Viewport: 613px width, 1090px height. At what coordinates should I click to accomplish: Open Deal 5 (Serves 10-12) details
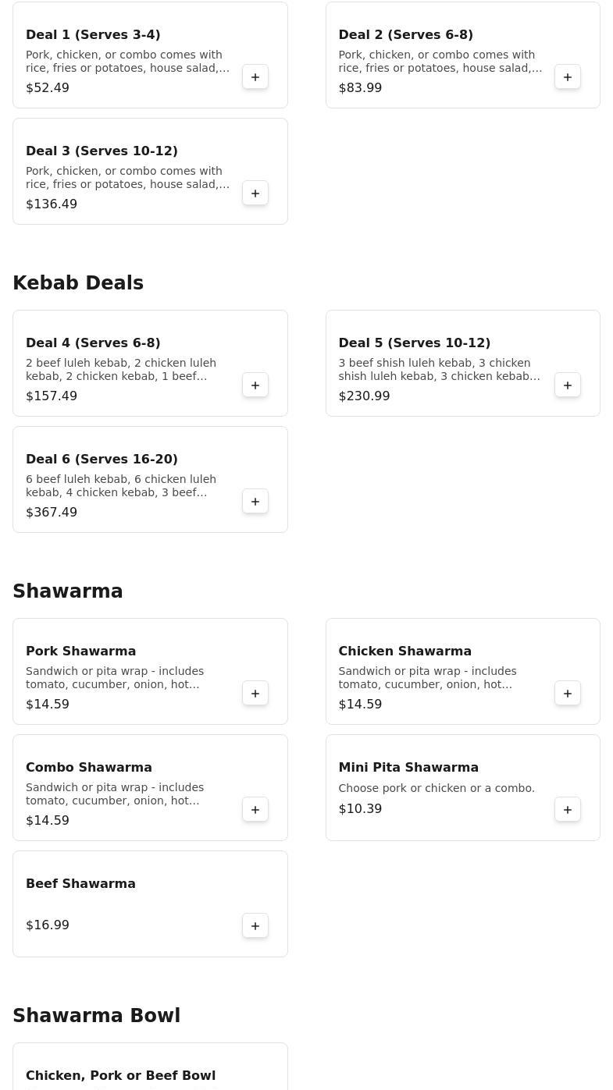point(414,343)
